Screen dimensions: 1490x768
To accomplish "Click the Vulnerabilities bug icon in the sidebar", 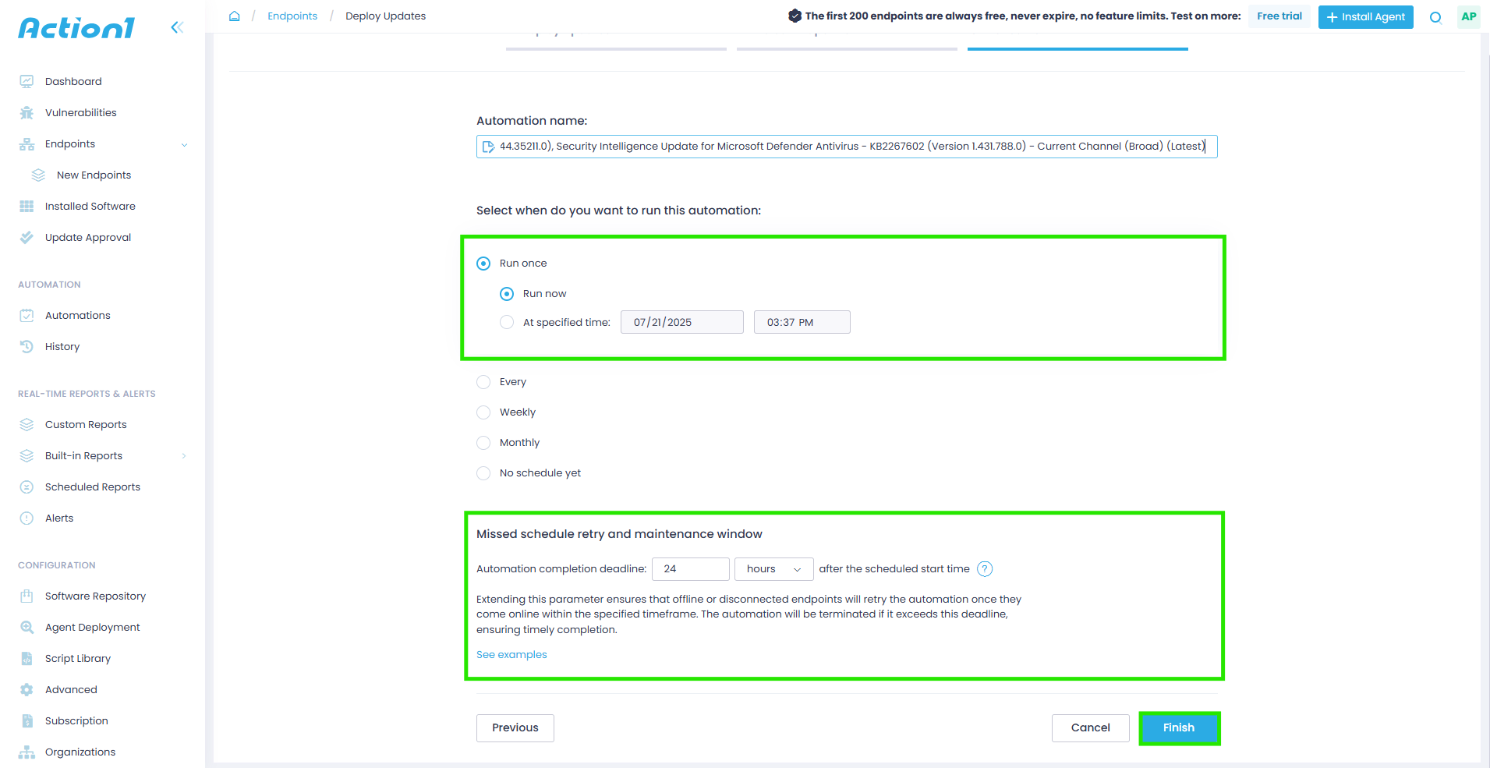I will 27,113.
